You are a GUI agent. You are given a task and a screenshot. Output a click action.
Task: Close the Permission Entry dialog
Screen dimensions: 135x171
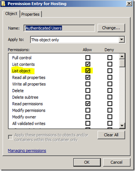[129, 4]
